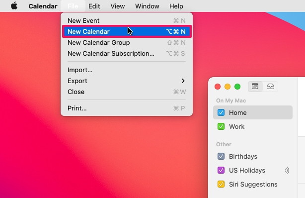Screen dimensions: 305x198
Task: Uncheck the Home calendar checkbox
Action: pos(221,112)
